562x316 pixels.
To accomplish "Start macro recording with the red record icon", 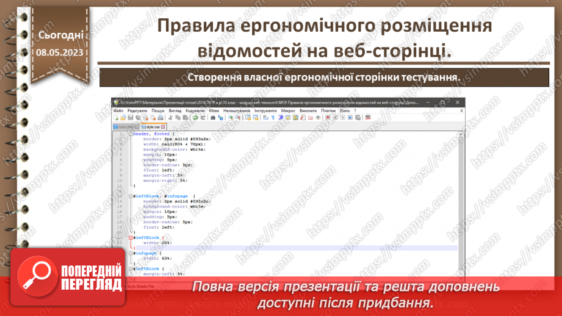I will tap(328, 117).
